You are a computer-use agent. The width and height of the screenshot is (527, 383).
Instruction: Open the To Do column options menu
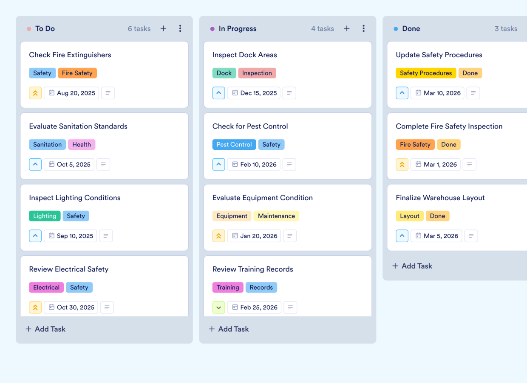tap(180, 28)
